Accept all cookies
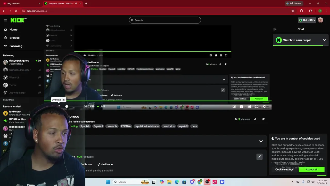 point(311,169)
